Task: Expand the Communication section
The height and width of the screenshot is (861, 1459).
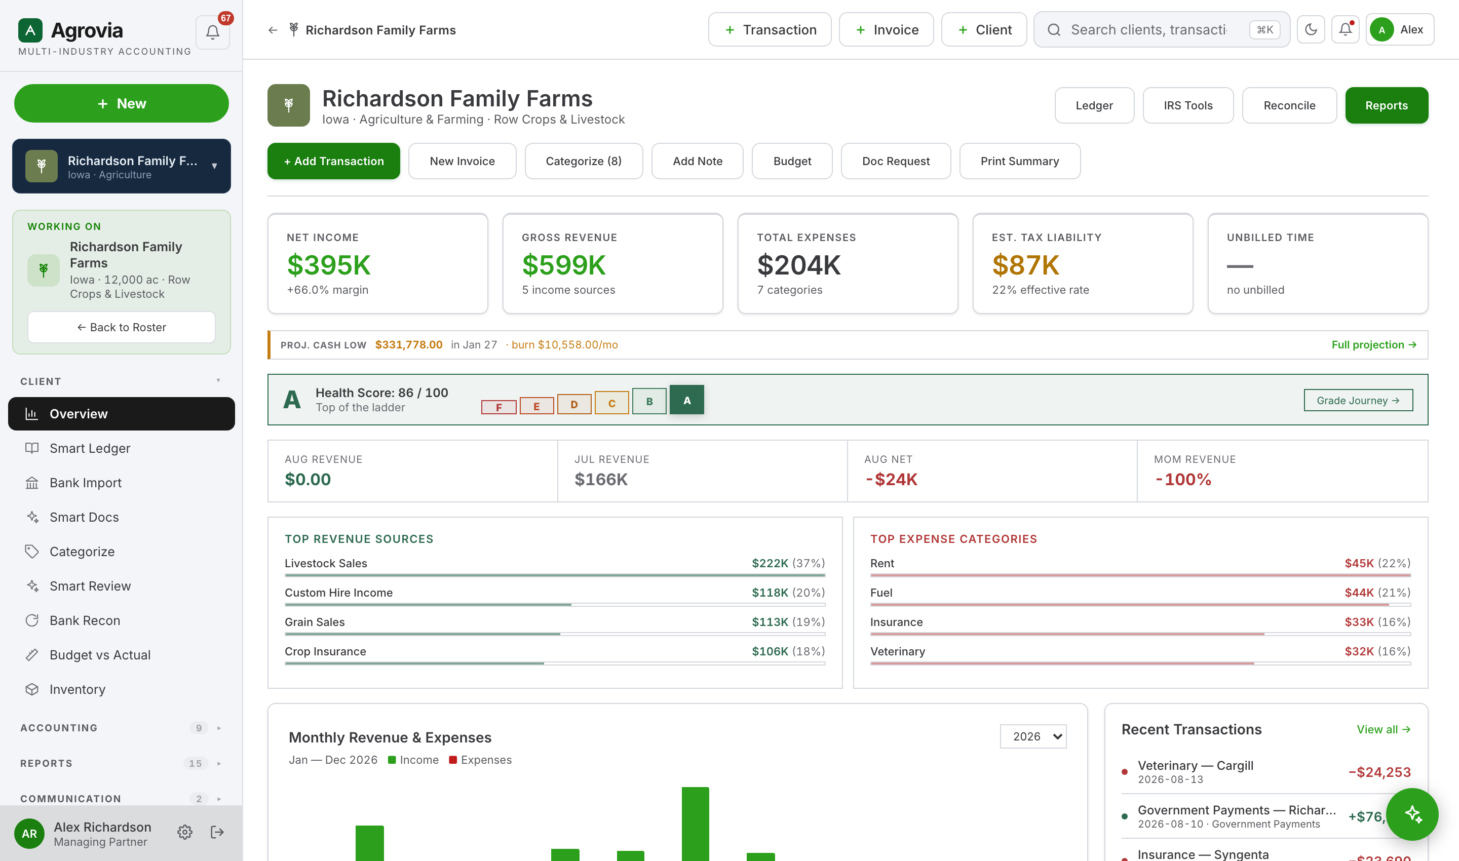Action: point(121,798)
